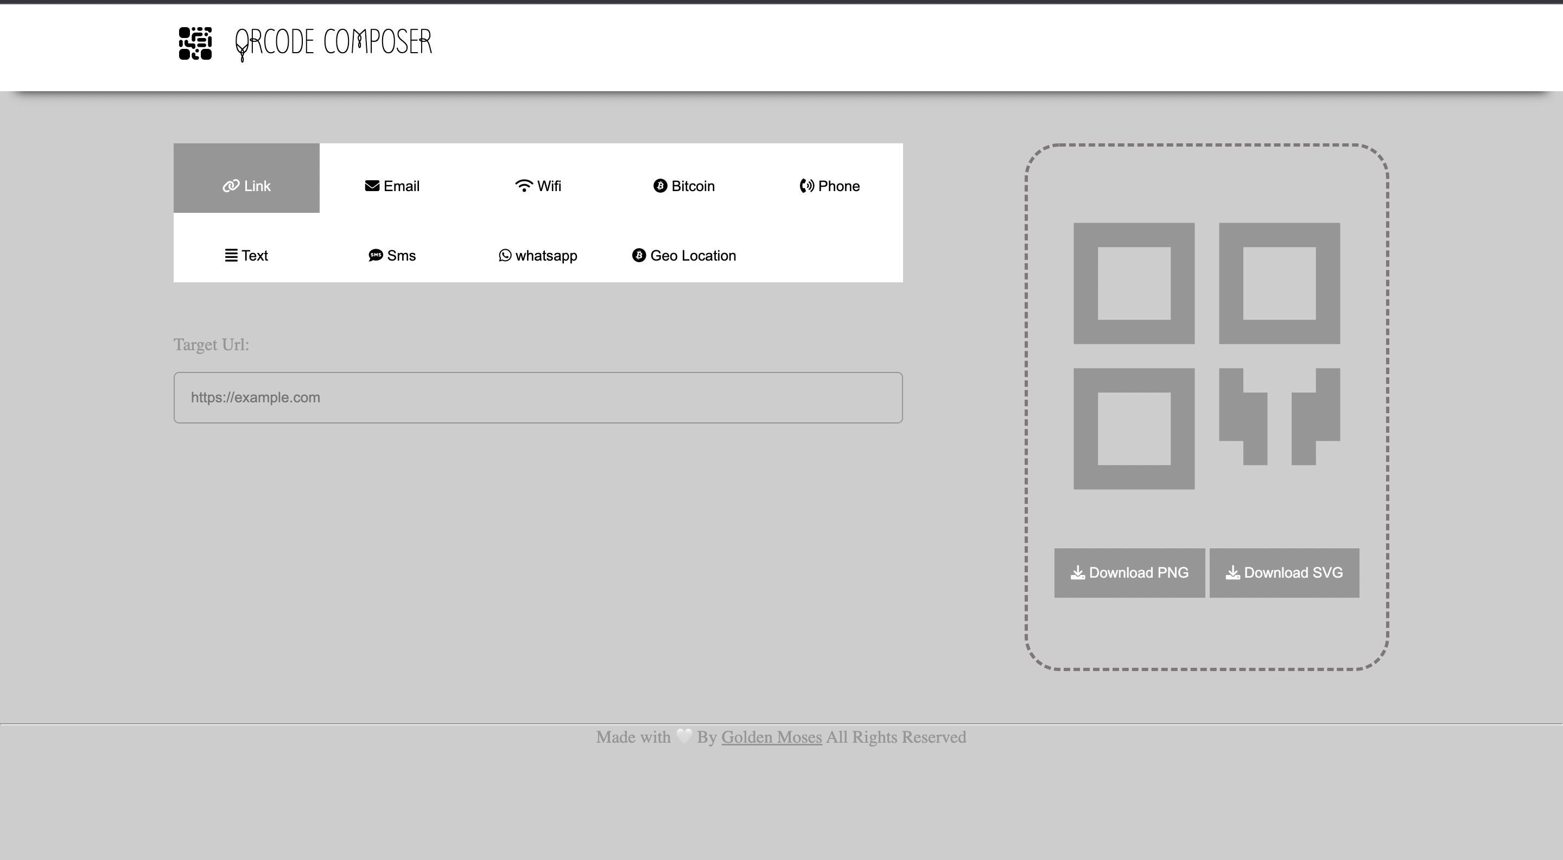The image size is (1563, 860).
Task: Click the Download SVG button
Action: [x=1284, y=573]
